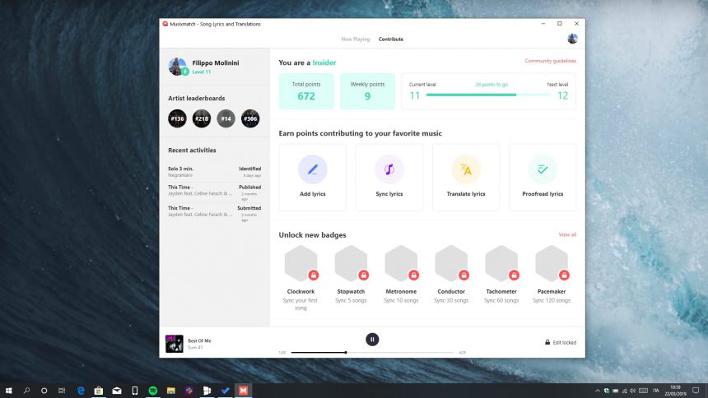Open Cortana circle on taskbar
This screenshot has height=398, width=708.
click(x=44, y=391)
